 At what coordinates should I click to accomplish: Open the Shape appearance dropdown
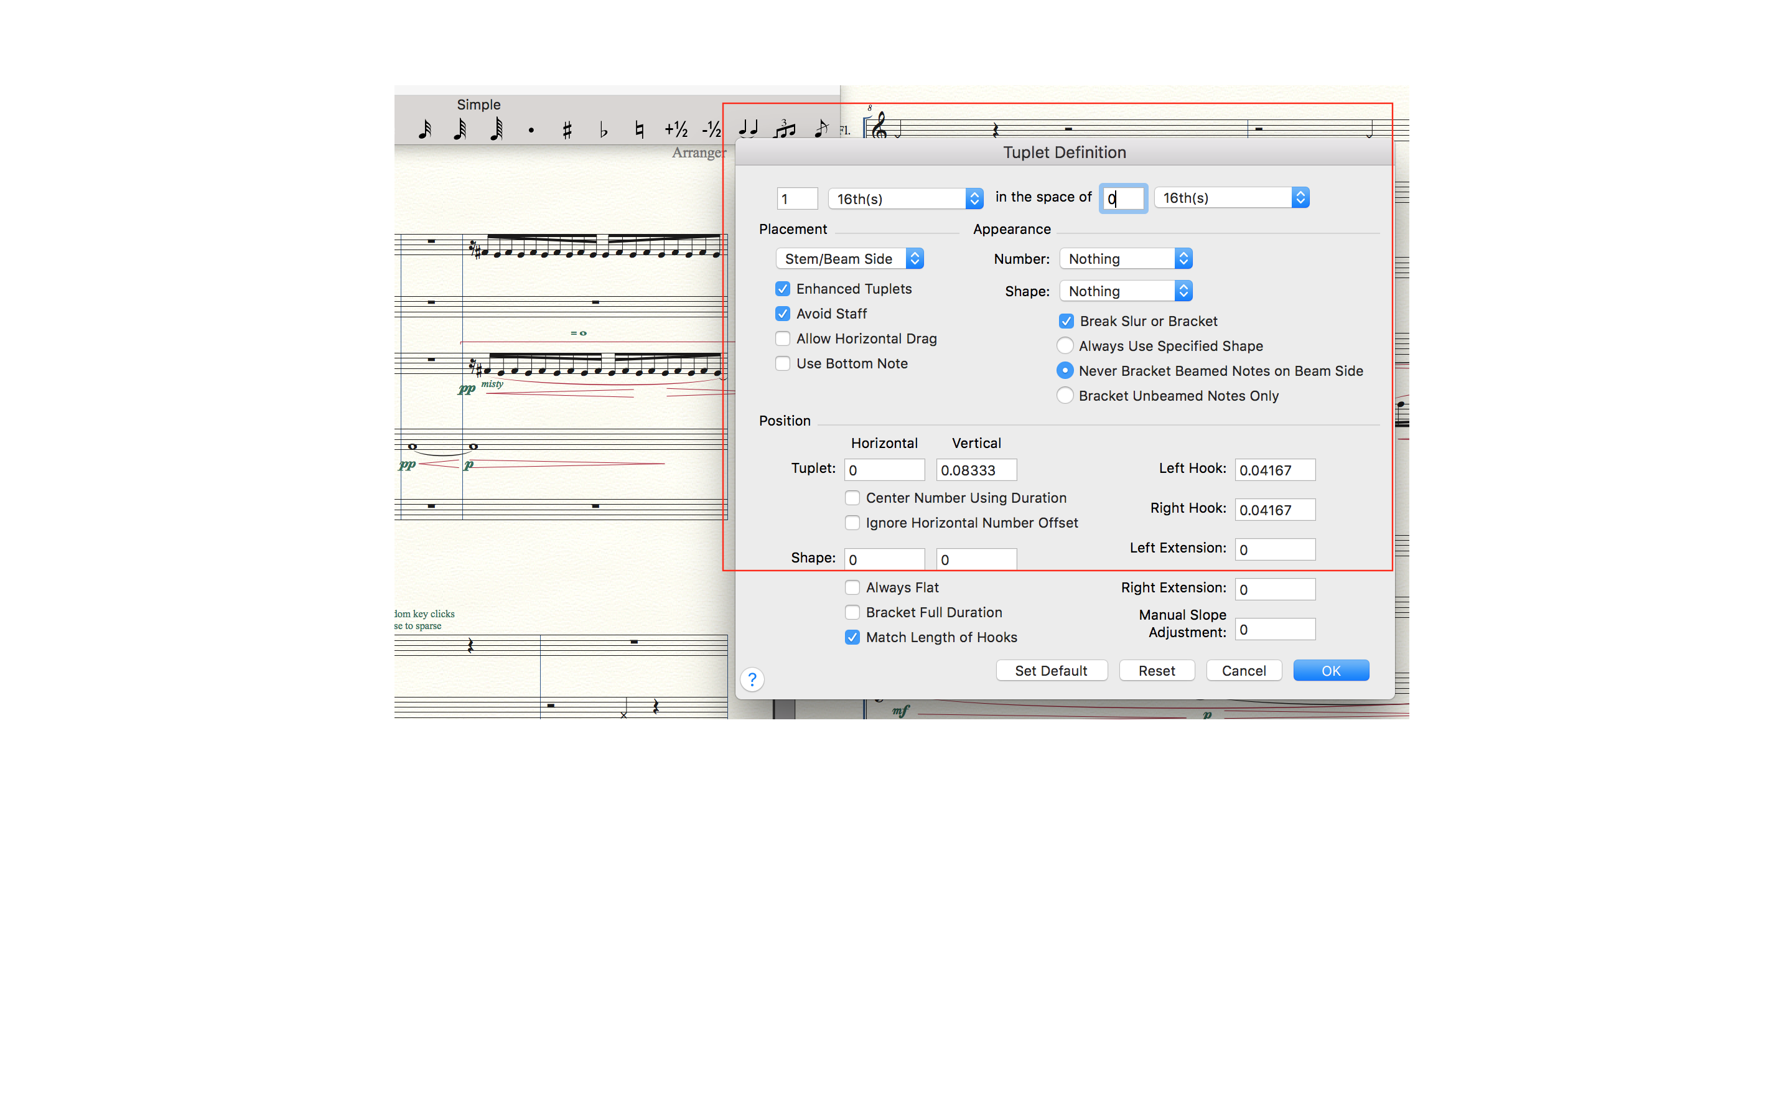coord(1126,291)
